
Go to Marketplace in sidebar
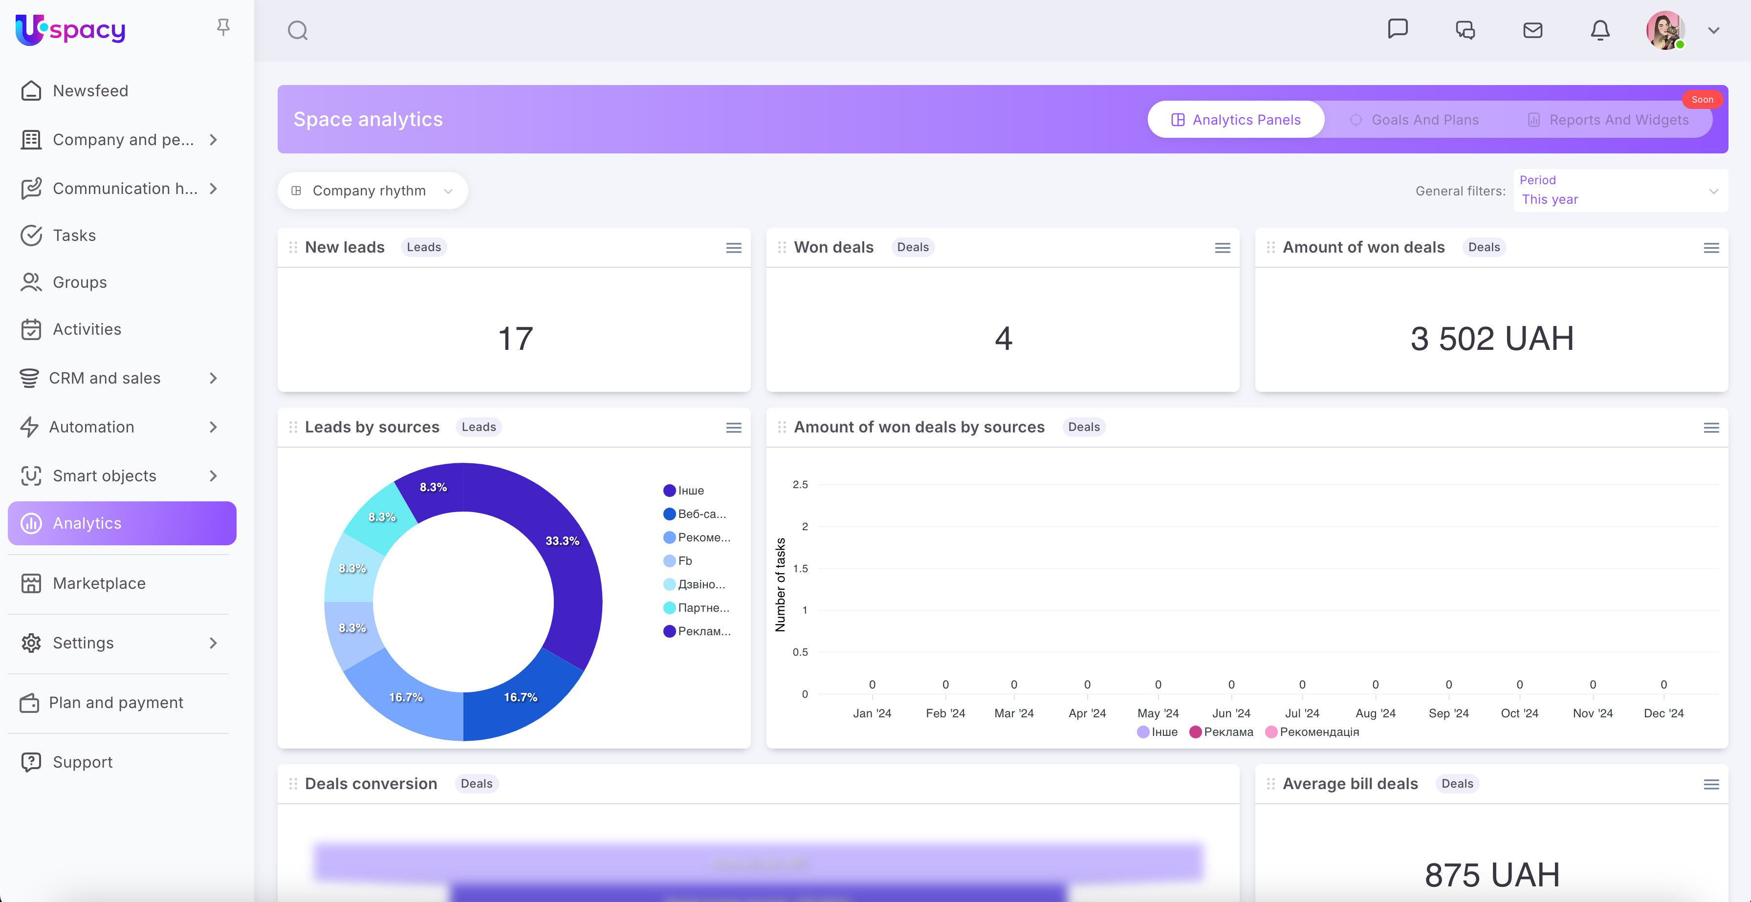coord(99,583)
